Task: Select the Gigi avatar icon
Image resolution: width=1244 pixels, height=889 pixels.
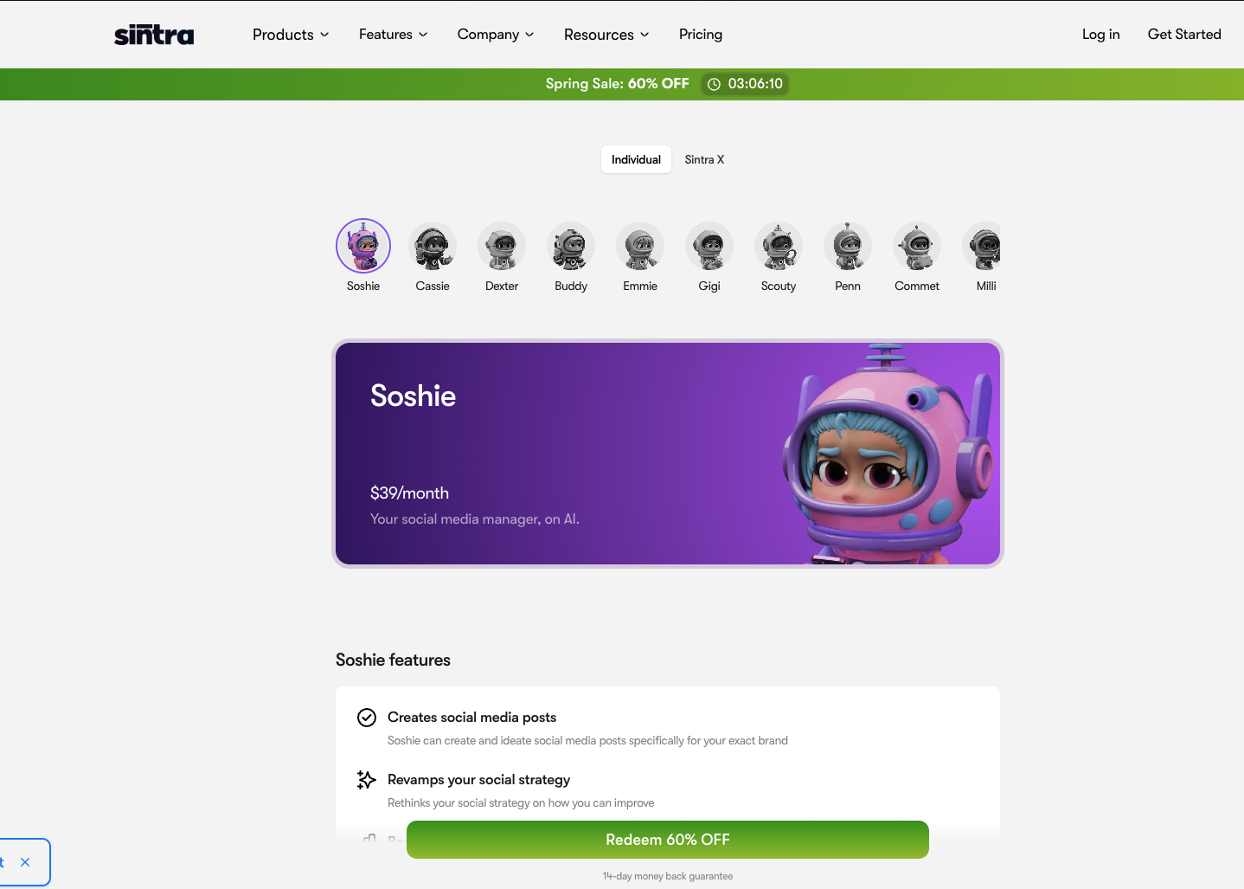Action: [x=709, y=246]
